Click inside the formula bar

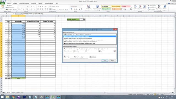pyautogui.click(x=98, y=14)
